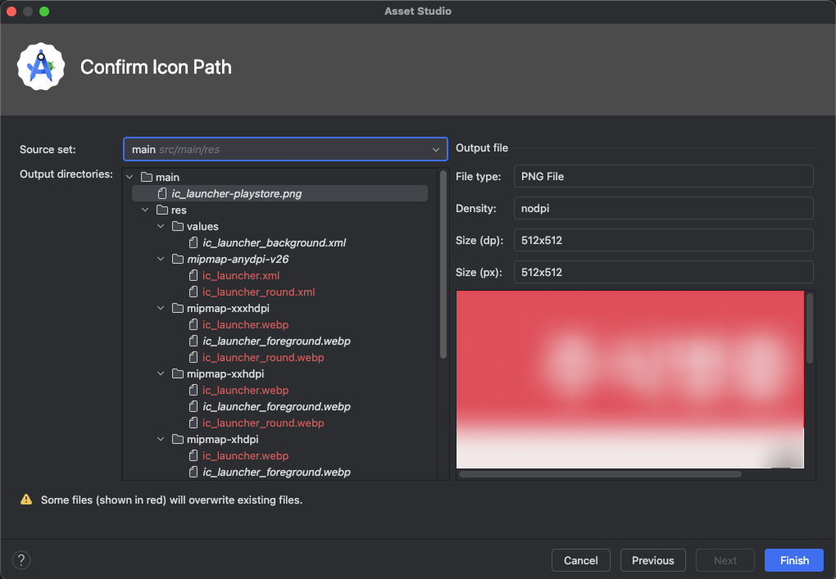Click file icon of xxhdpi ic_launcher_foreground.webp
836x579 pixels.
coord(193,406)
